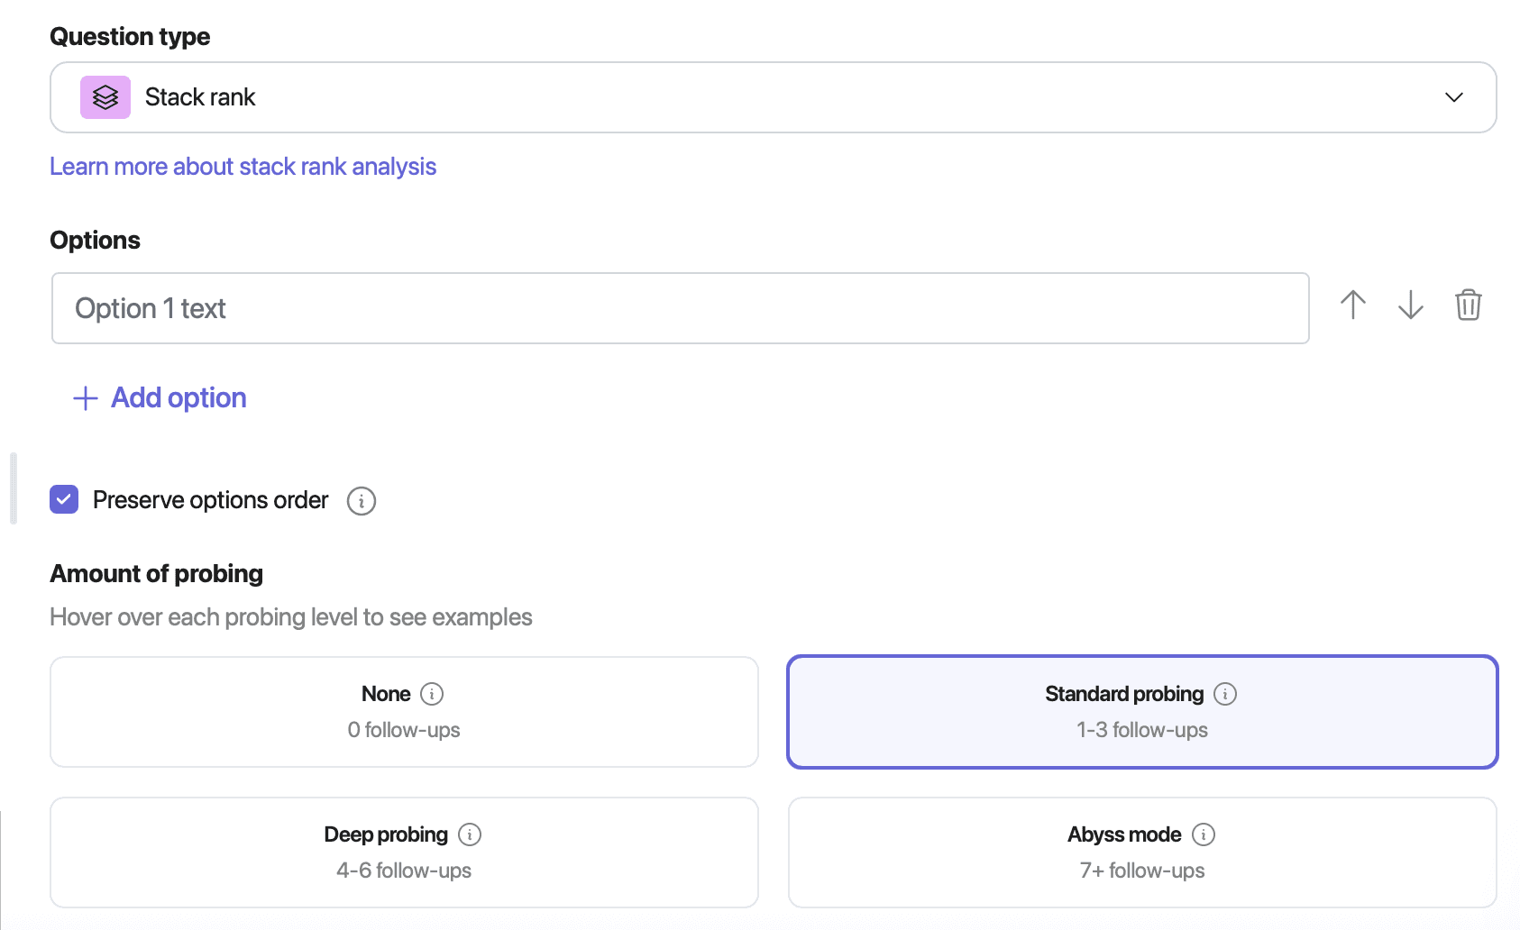Click Preserve options order info icon
Image resolution: width=1520 pixels, height=930 pixels.
(x=361, y=501)
